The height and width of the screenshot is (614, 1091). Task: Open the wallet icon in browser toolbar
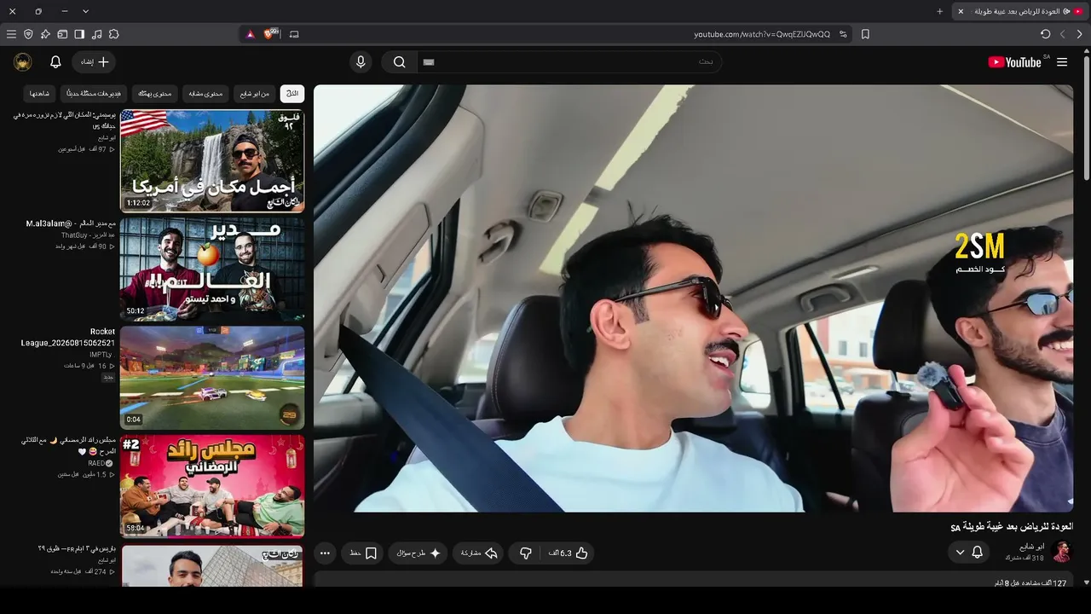[62, 34]
